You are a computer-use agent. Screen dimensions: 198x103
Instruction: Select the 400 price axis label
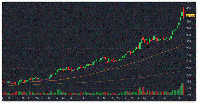point(189,9)
